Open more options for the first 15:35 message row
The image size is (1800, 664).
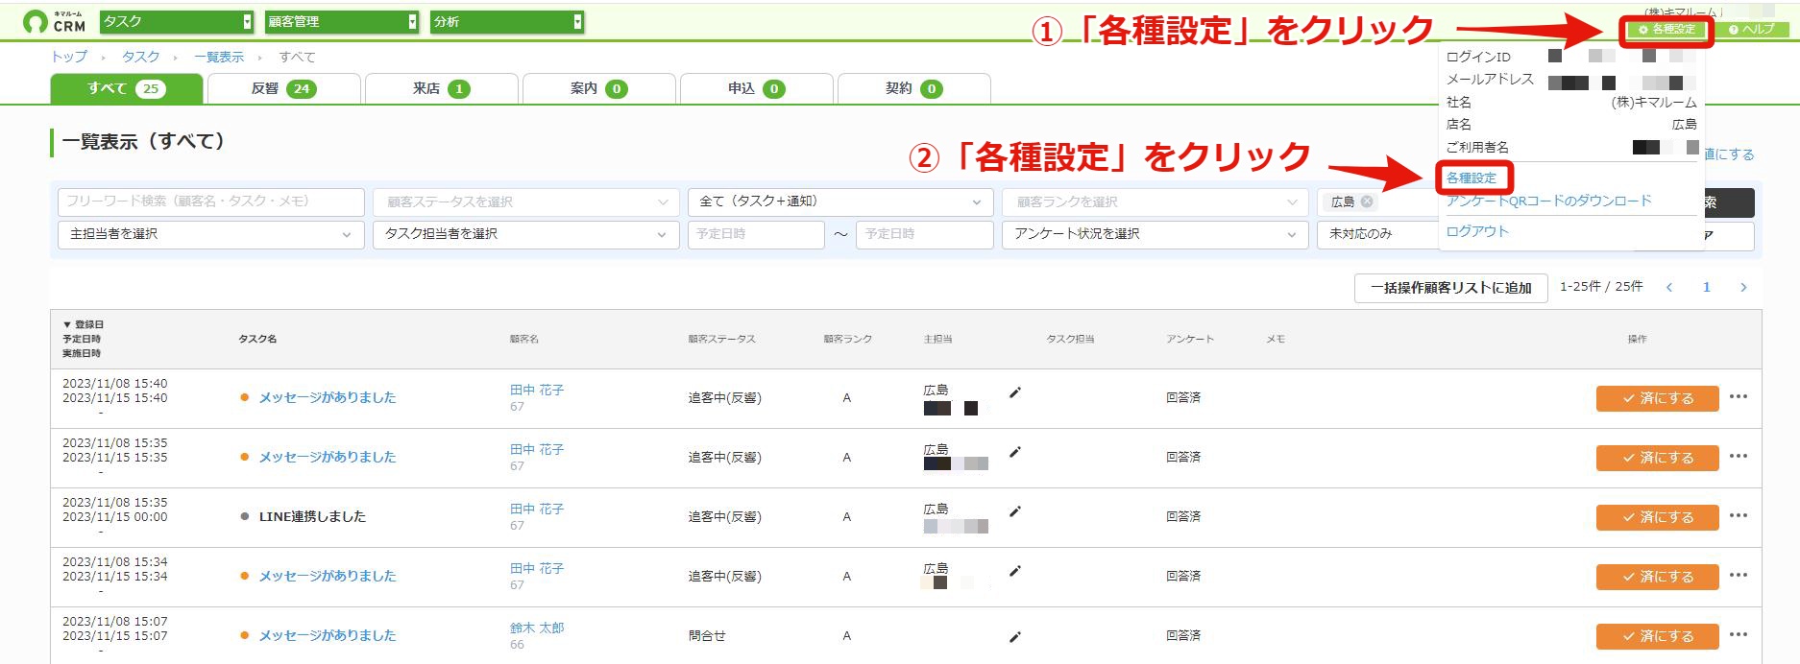click(1739, 456)
